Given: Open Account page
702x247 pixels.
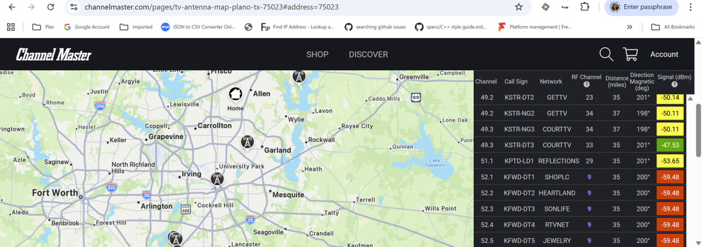Looking at the screenshot, I should pos(665,54).
